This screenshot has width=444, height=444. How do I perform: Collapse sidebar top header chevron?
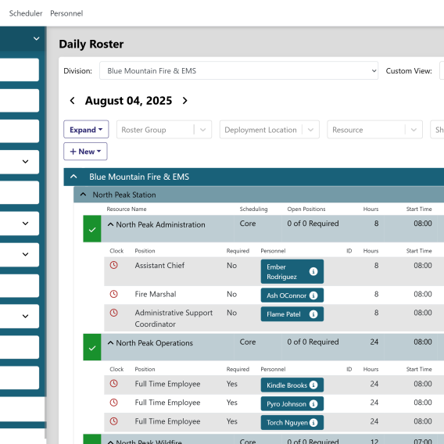[37, 38]
